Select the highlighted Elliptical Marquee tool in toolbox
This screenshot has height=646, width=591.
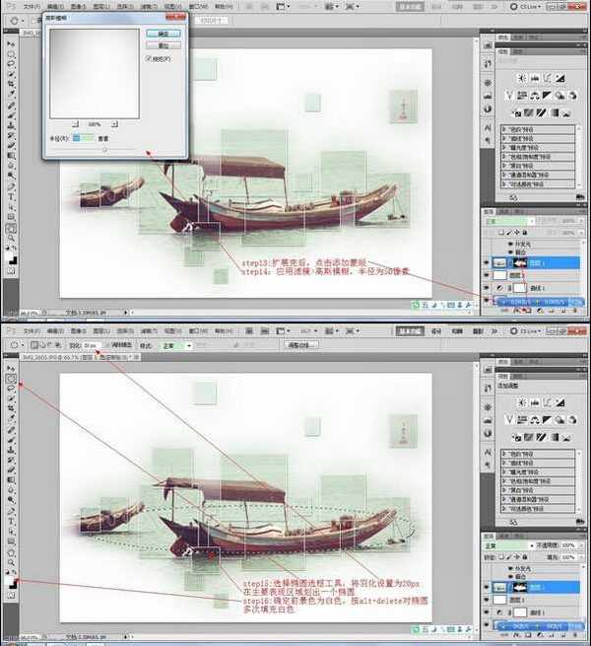(x=11, y=378)
